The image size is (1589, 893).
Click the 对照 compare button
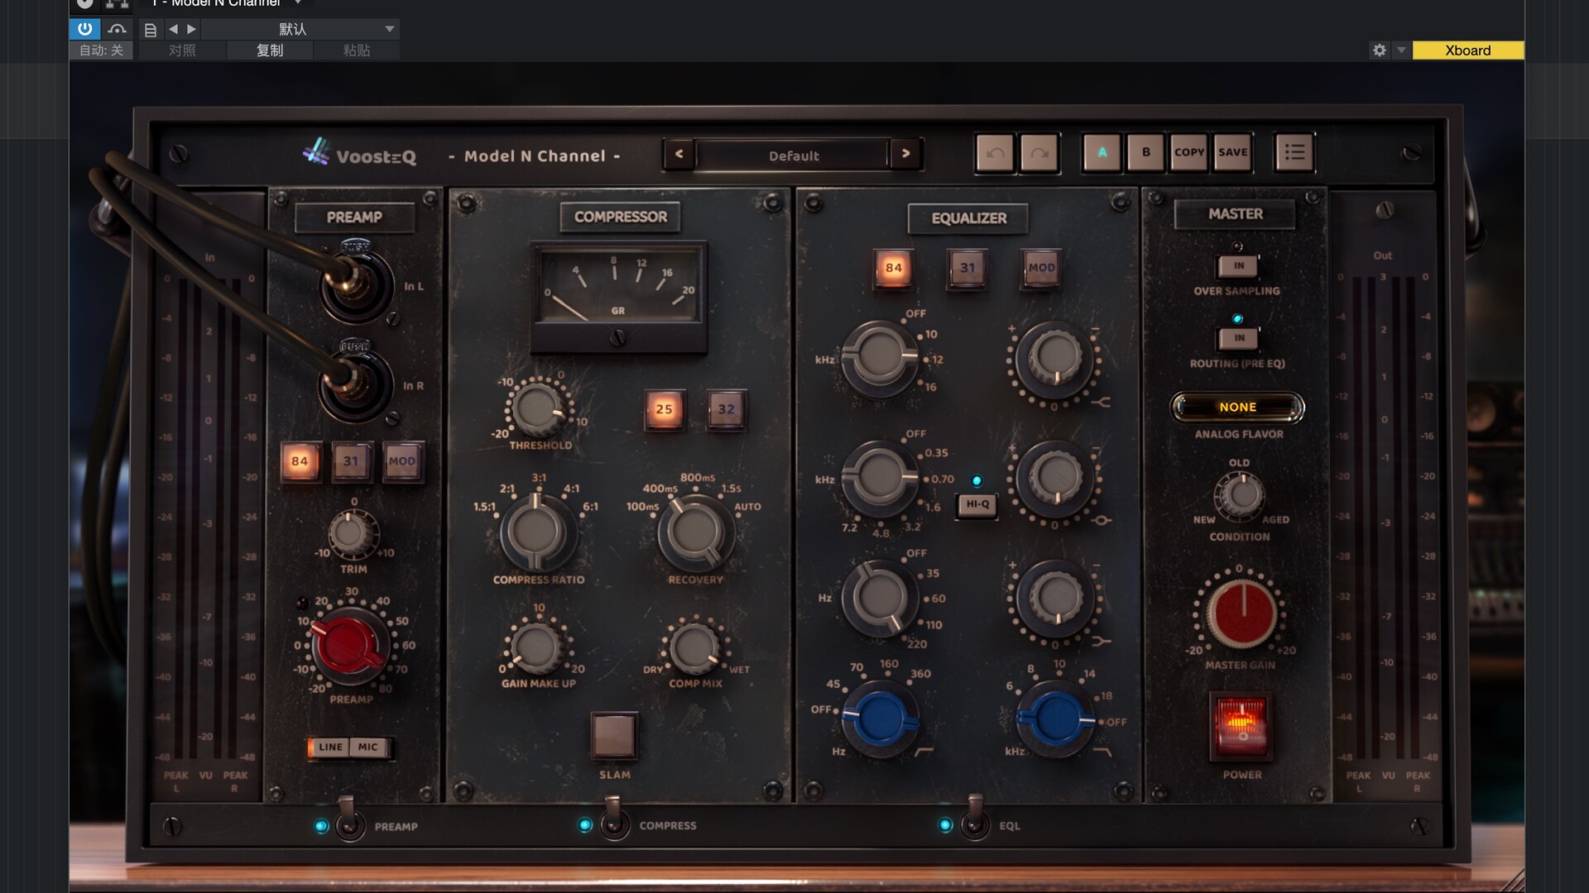coord(182,50)
